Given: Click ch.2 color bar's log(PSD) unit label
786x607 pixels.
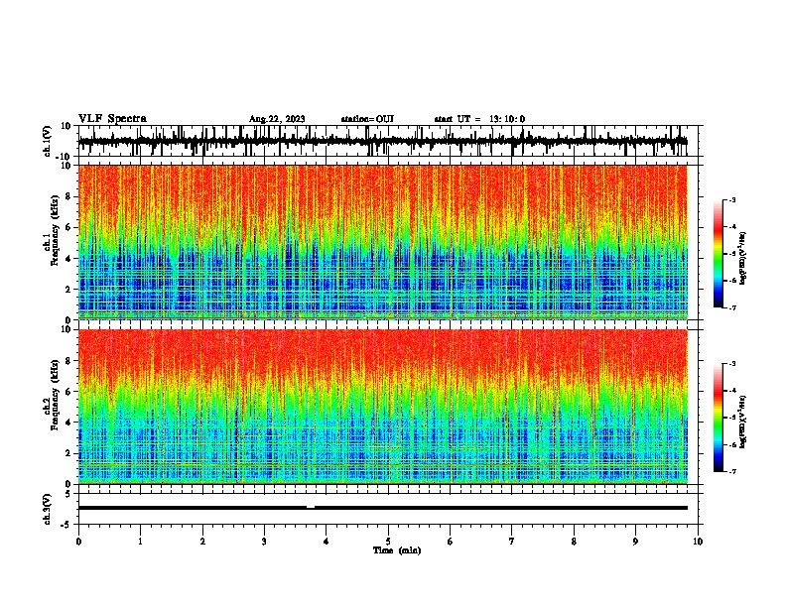Looking at the screenshot, I should click(743, 422).
